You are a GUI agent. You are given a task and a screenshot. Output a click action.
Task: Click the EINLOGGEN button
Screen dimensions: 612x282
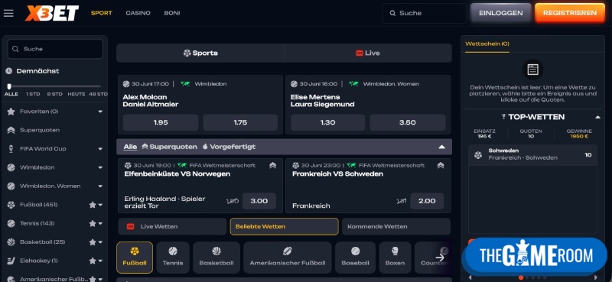501,13
